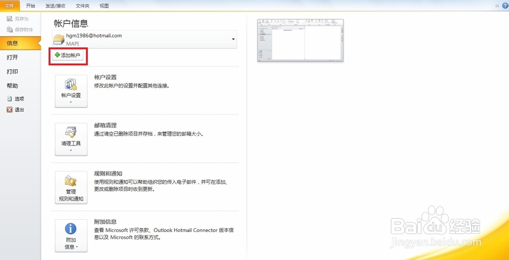
Task: Open the 打印 sidebar section
Action: (12, 72)
